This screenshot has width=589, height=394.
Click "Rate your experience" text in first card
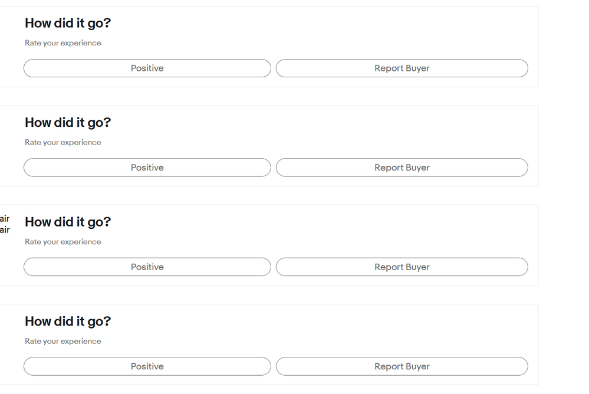[63, 43]
